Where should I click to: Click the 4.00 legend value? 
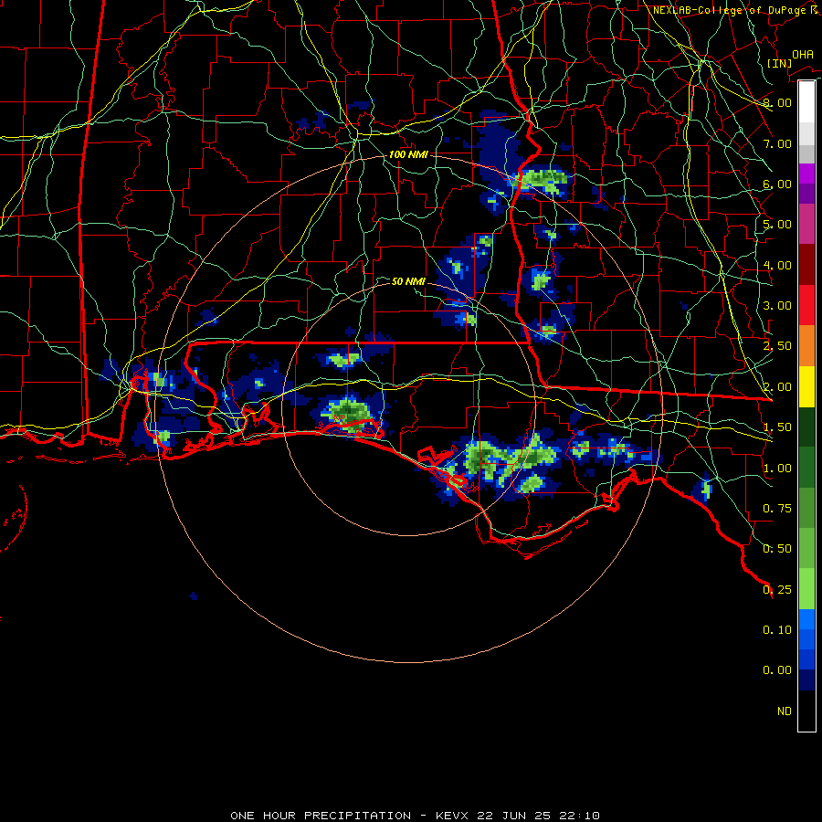coord(777,265)
